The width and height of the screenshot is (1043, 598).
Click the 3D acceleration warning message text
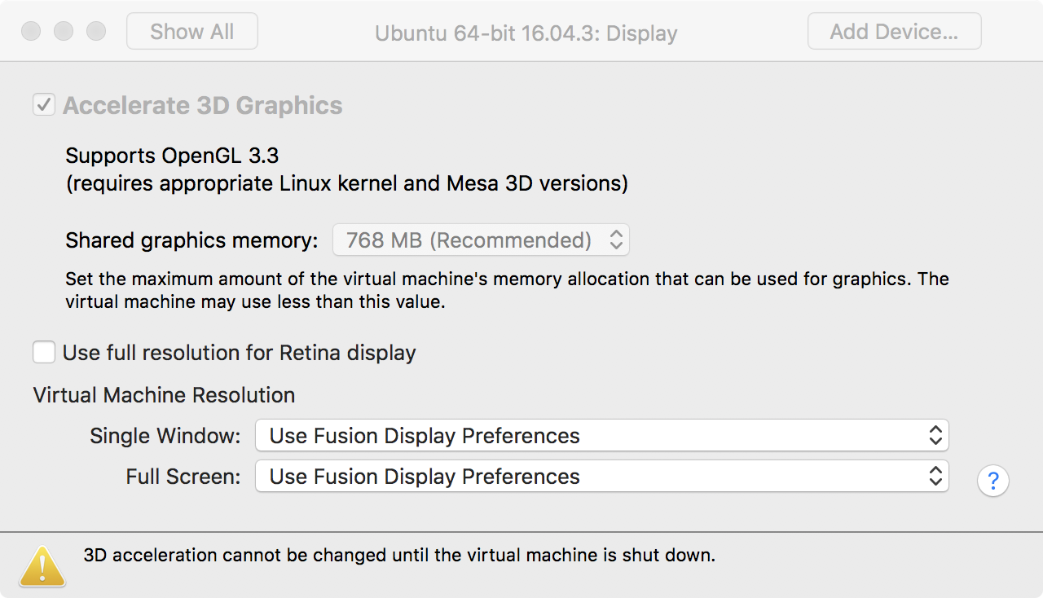399,556
